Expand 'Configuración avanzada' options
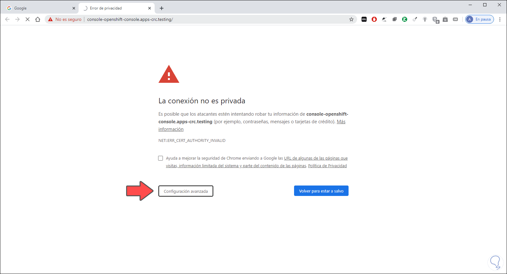The width and height of the screenshot is (507, 274). tap(186, 191)
